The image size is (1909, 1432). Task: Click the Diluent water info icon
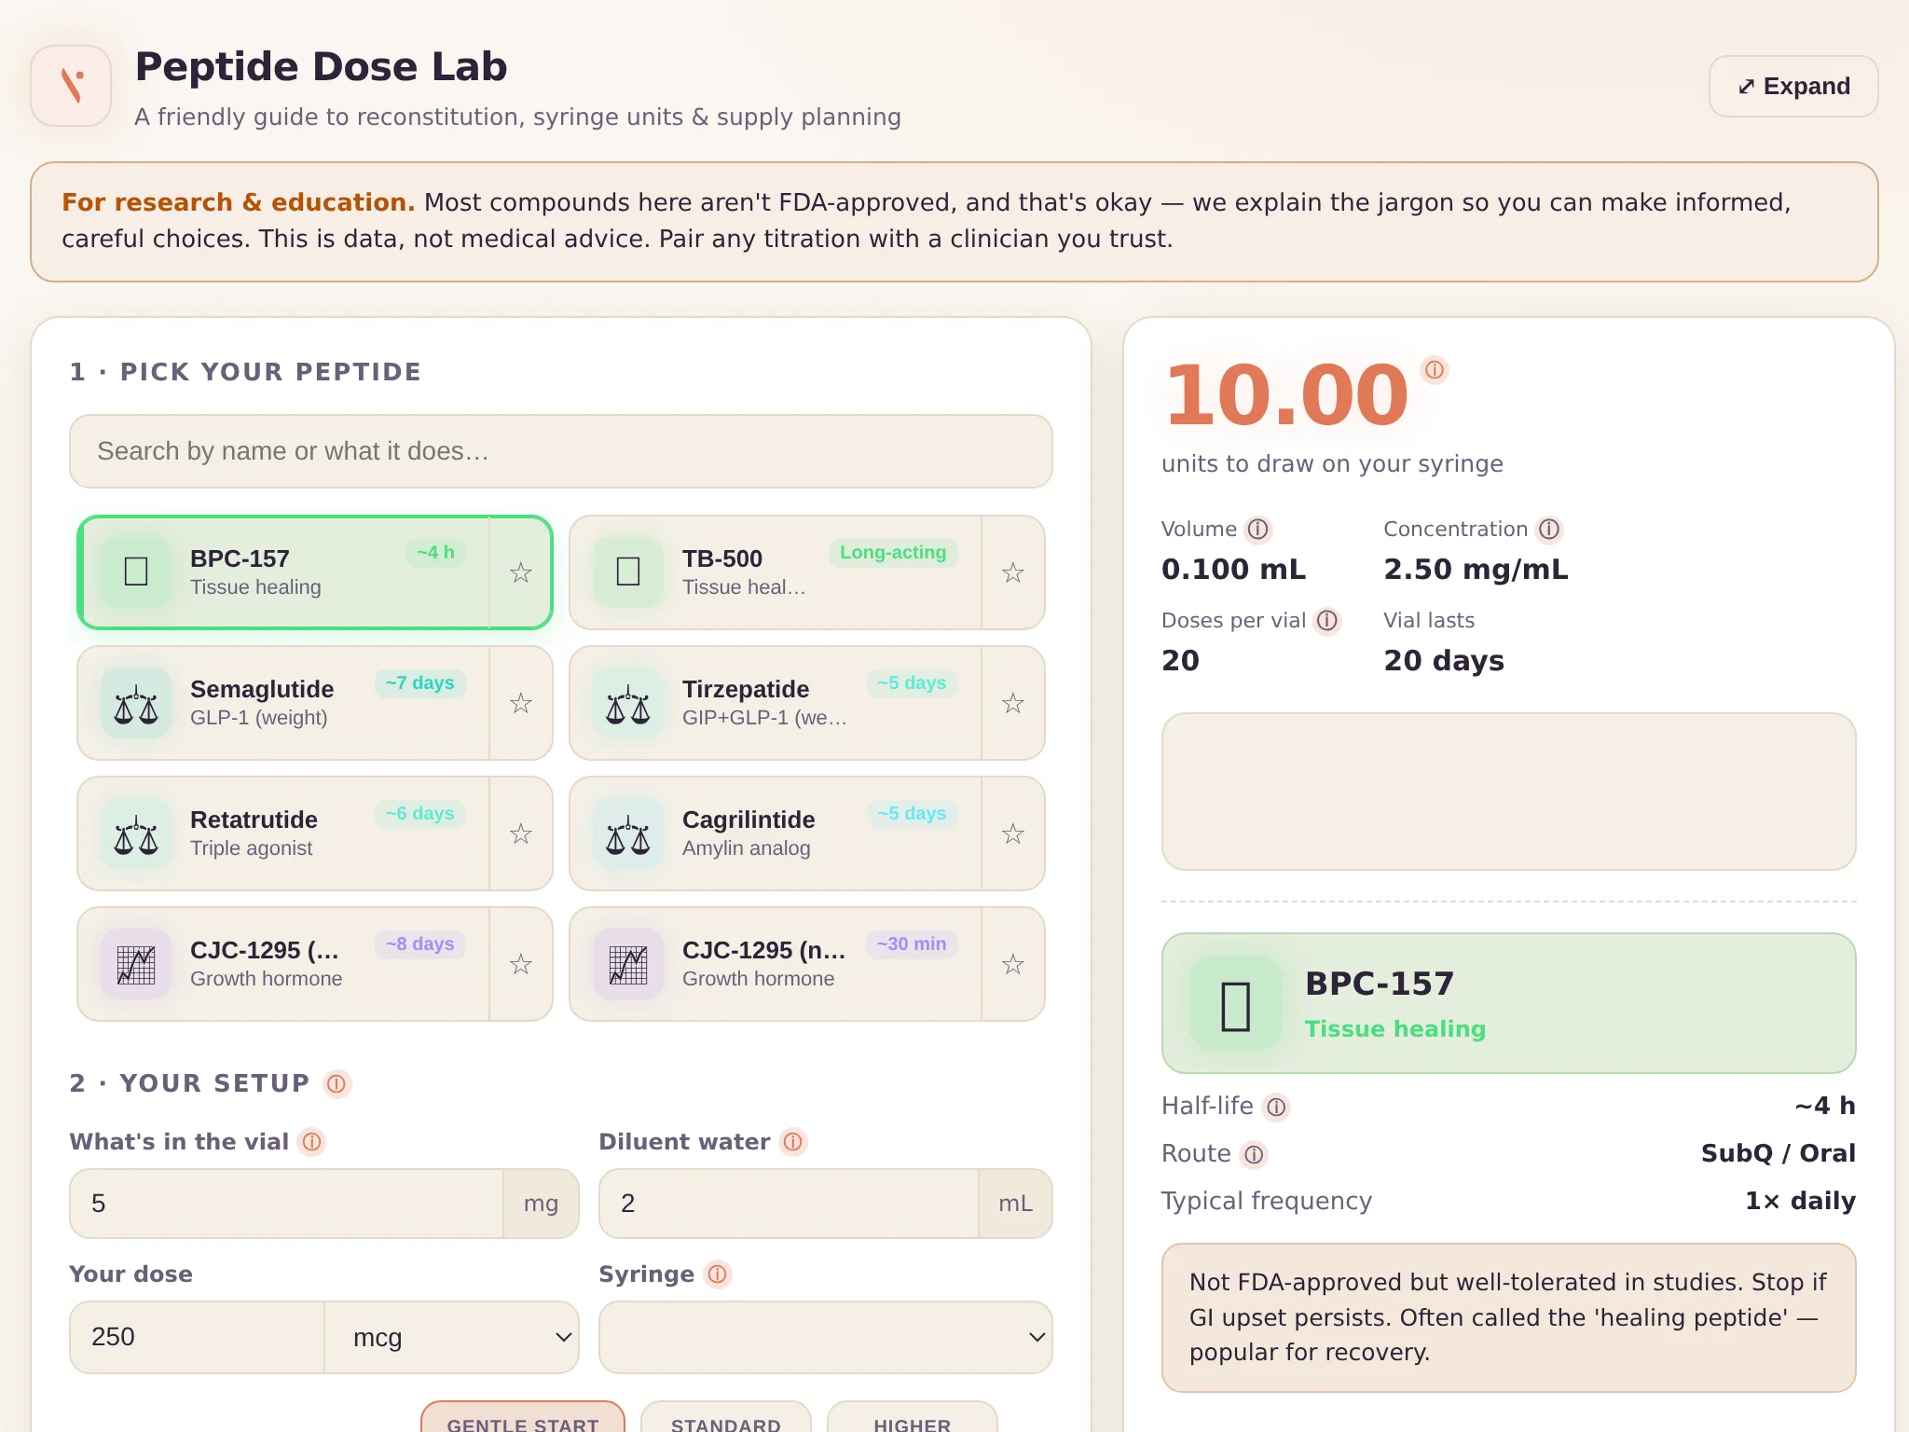tap(793, 1142)
